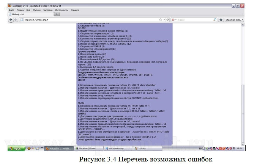Select the "Mollusql v1.0" browser tab
The width and height of the screenshot is (257, 166).
coord(31,14)
